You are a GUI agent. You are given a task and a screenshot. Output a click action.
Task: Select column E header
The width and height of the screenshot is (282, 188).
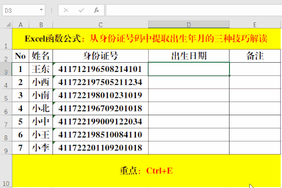click(255, 25)
